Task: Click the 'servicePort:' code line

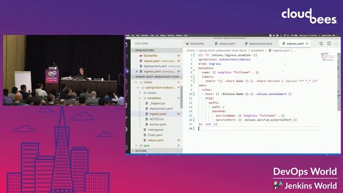Action: click(256, 120)
